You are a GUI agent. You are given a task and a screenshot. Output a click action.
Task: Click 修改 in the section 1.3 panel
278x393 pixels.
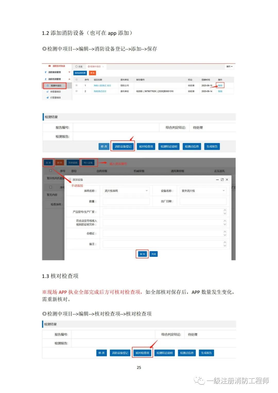(101, 353)
